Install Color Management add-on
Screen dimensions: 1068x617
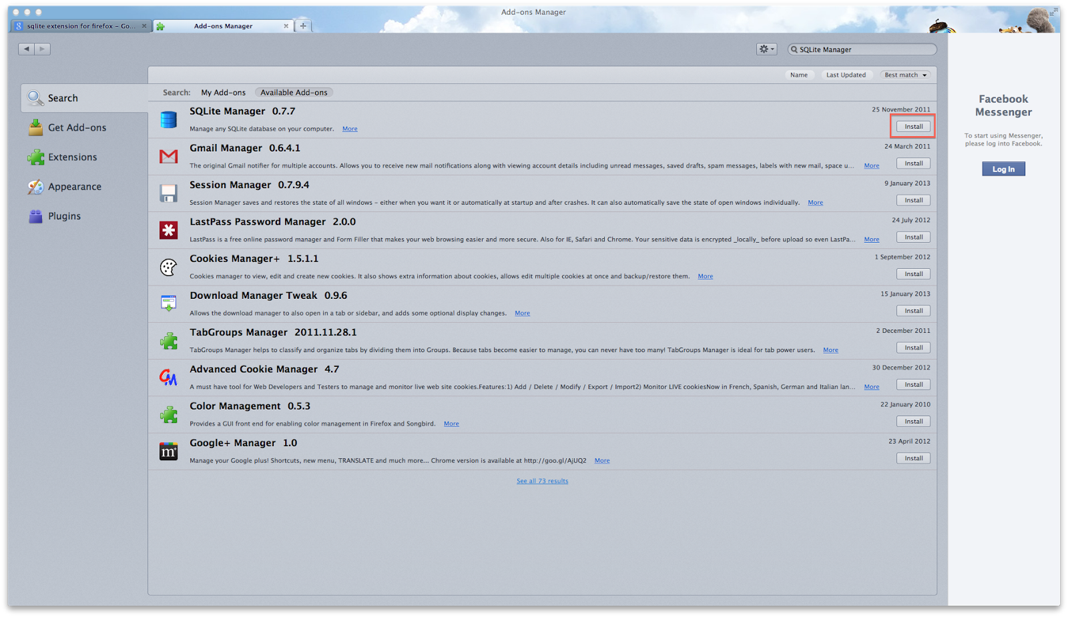point(913,422)
